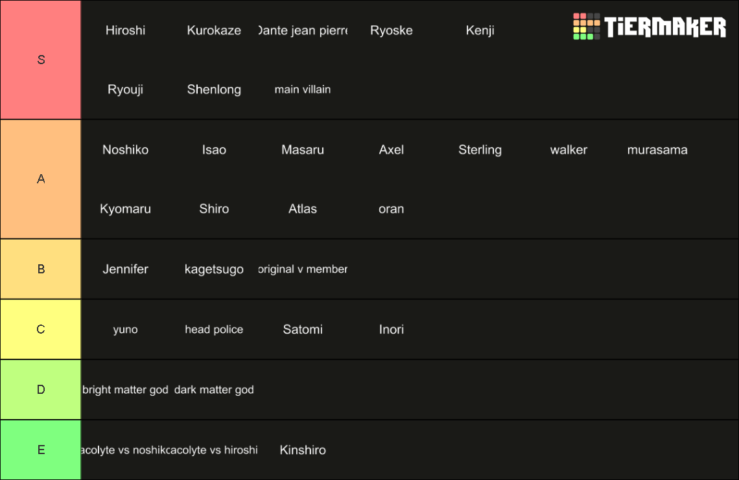739x480 pixels.
Task: Select the Kurokaze tile
Action: coord(214,30)
